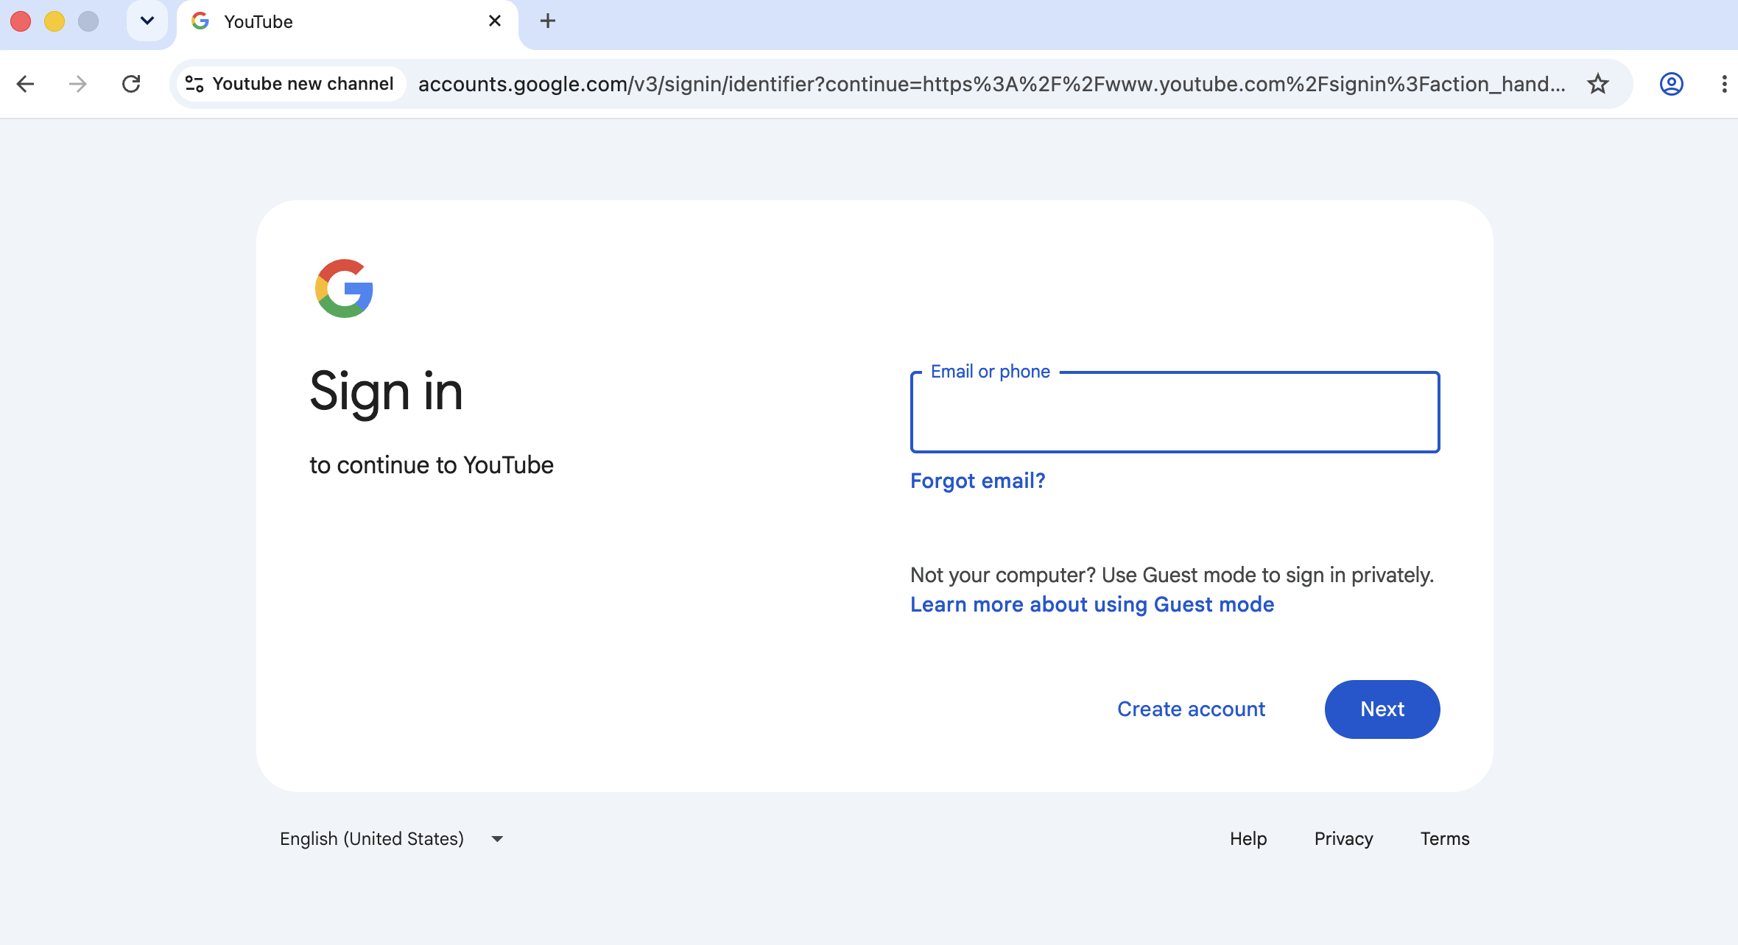Select the YouTube browser tab
The width and height of the screenshot is (1738, 945).
coord(347,22)
